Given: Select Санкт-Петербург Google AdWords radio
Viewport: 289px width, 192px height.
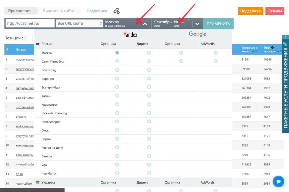Looking at the screenshot, I should pyautogui.click(x=216, y=61).
